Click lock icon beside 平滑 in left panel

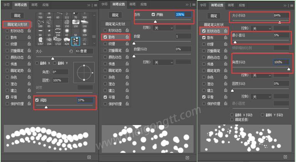pos(29,97)
